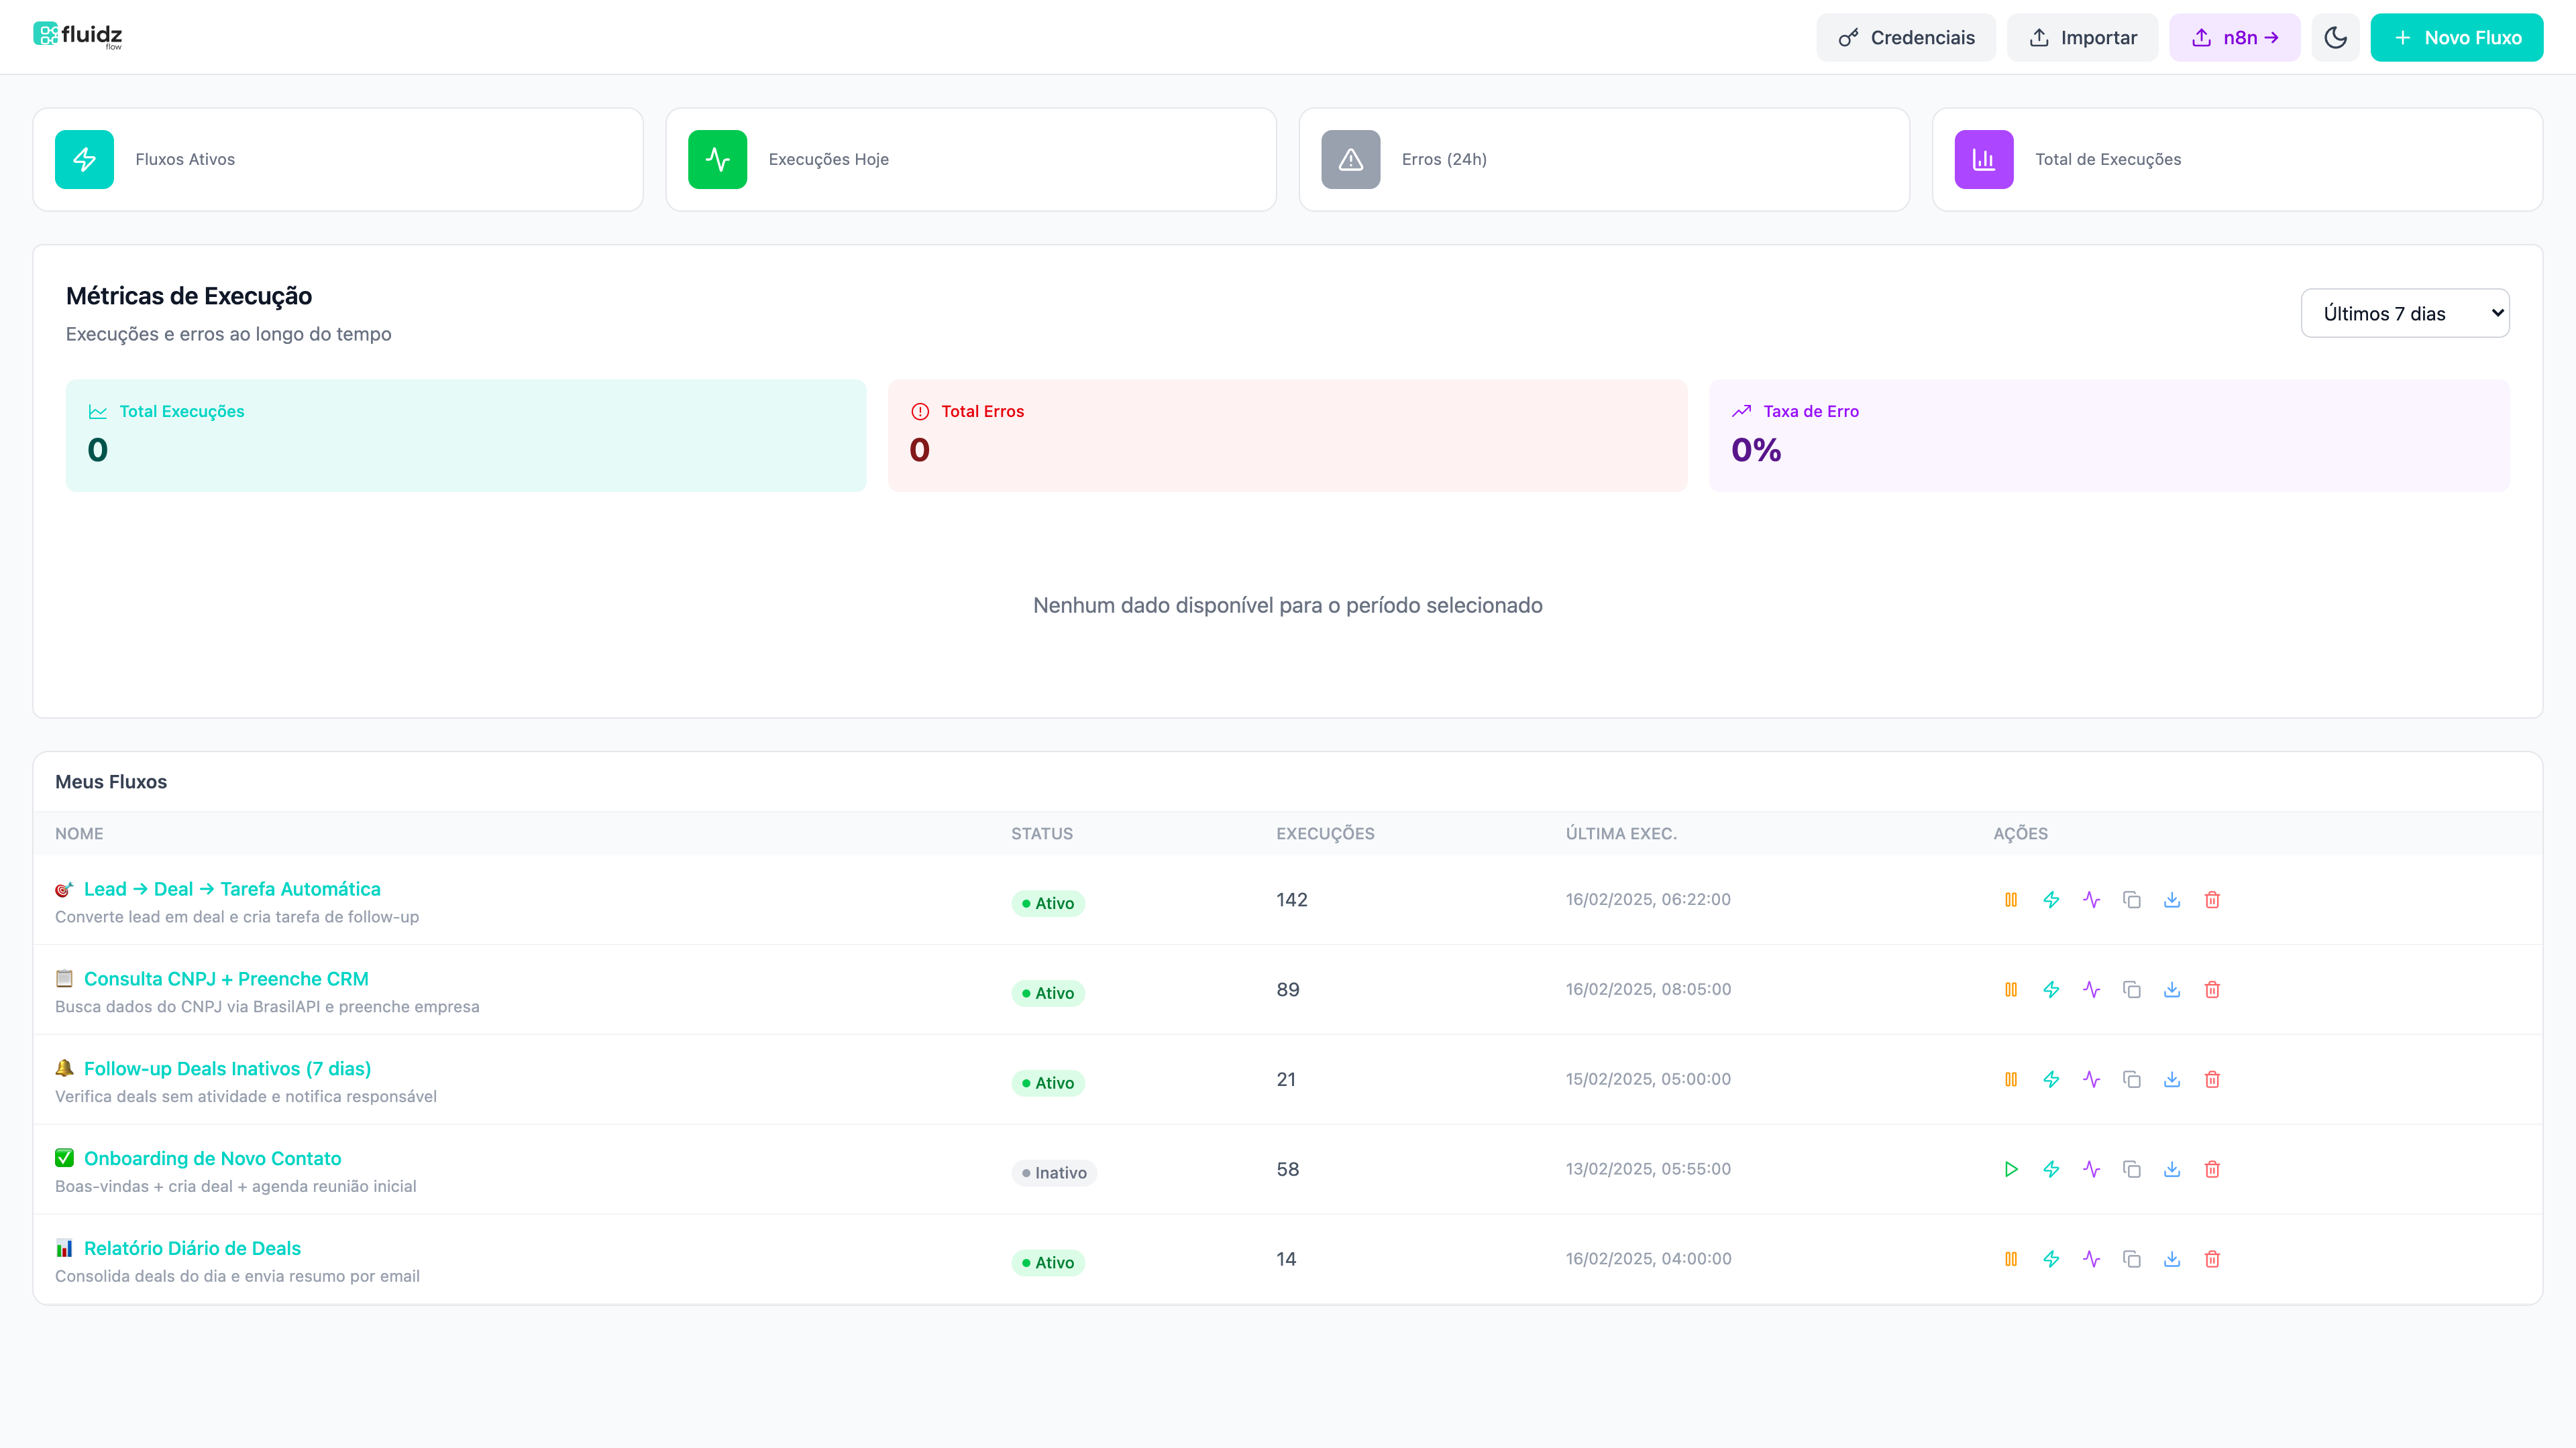Open the Credenciais section
The height and width of the screenshot is (1448, 2576).
tap(1904, 37)
